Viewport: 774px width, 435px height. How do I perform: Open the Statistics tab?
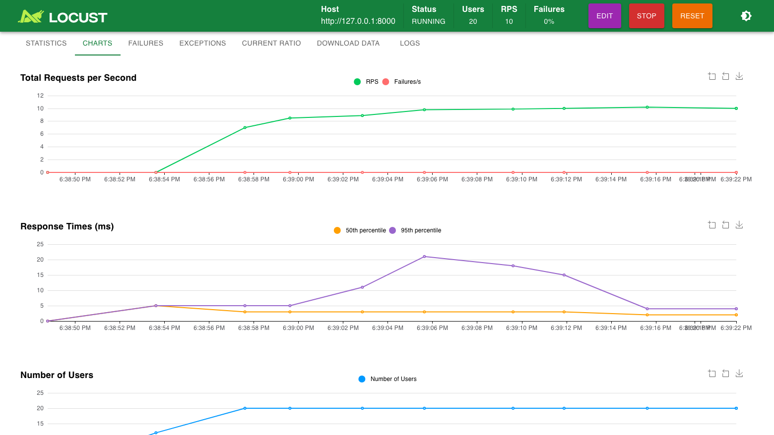46,43
